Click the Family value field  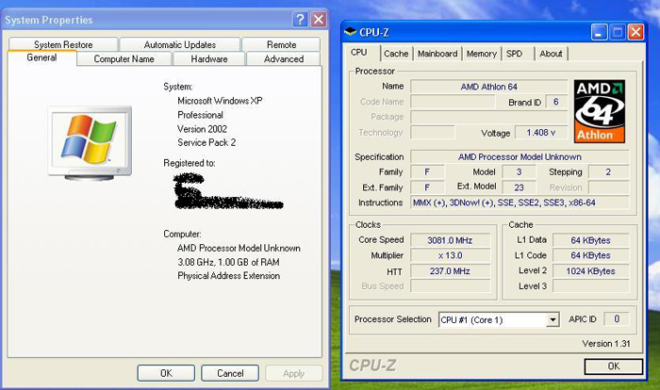pos(427,171)
